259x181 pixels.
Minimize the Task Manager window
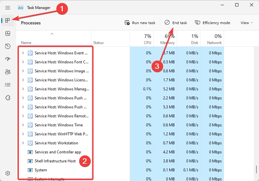[x=222, y=5]
